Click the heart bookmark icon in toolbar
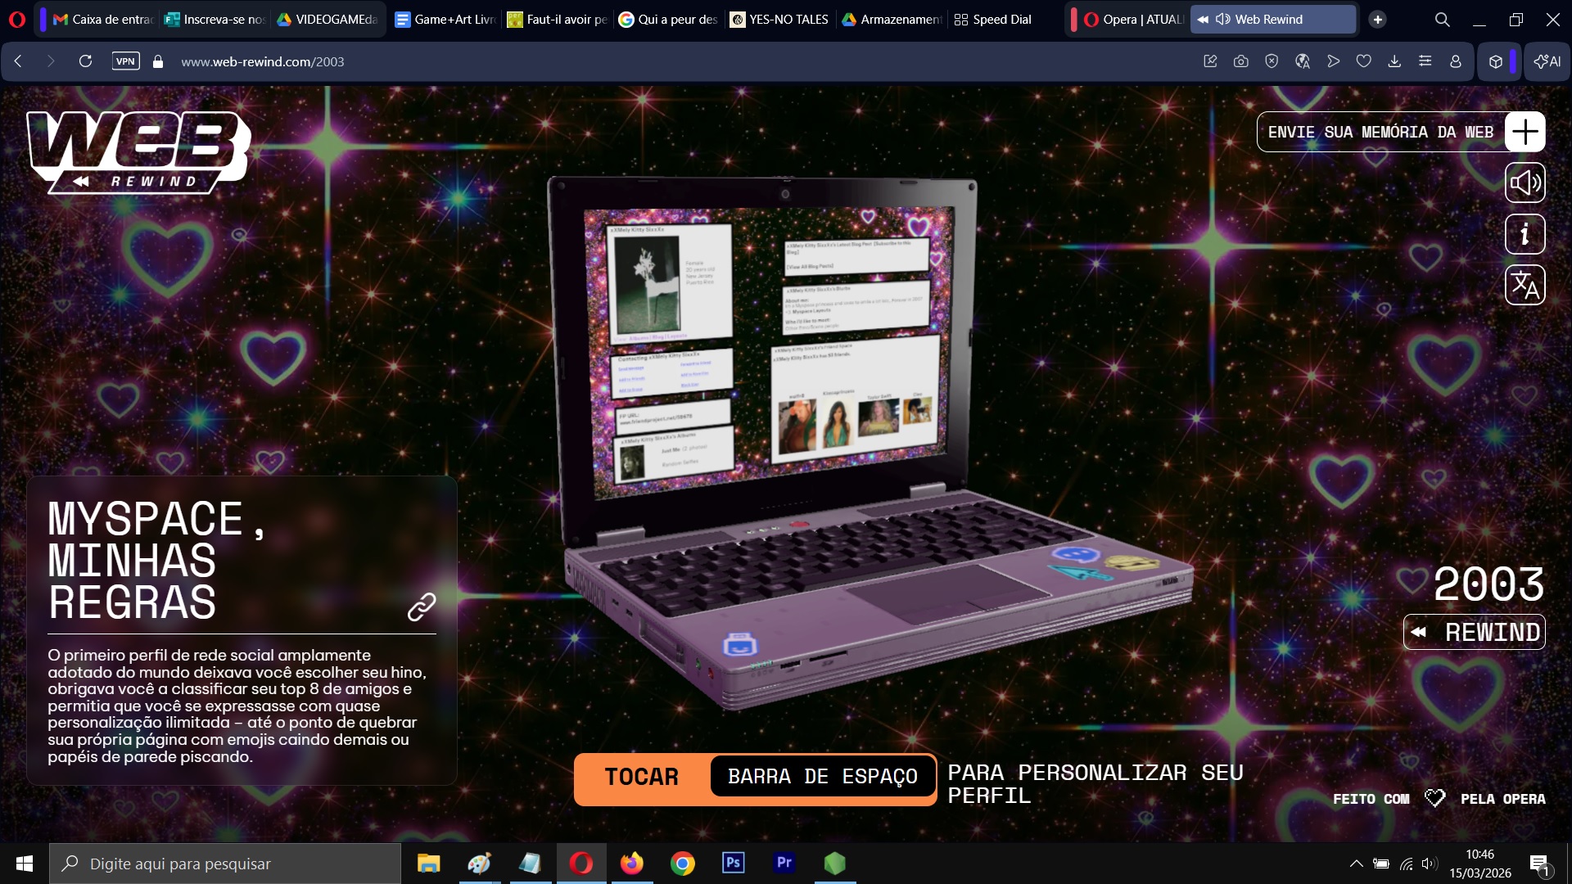 [x=1364, y=61]
